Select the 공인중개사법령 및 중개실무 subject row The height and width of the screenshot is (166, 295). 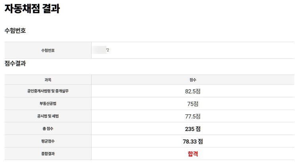coord(48,91)
